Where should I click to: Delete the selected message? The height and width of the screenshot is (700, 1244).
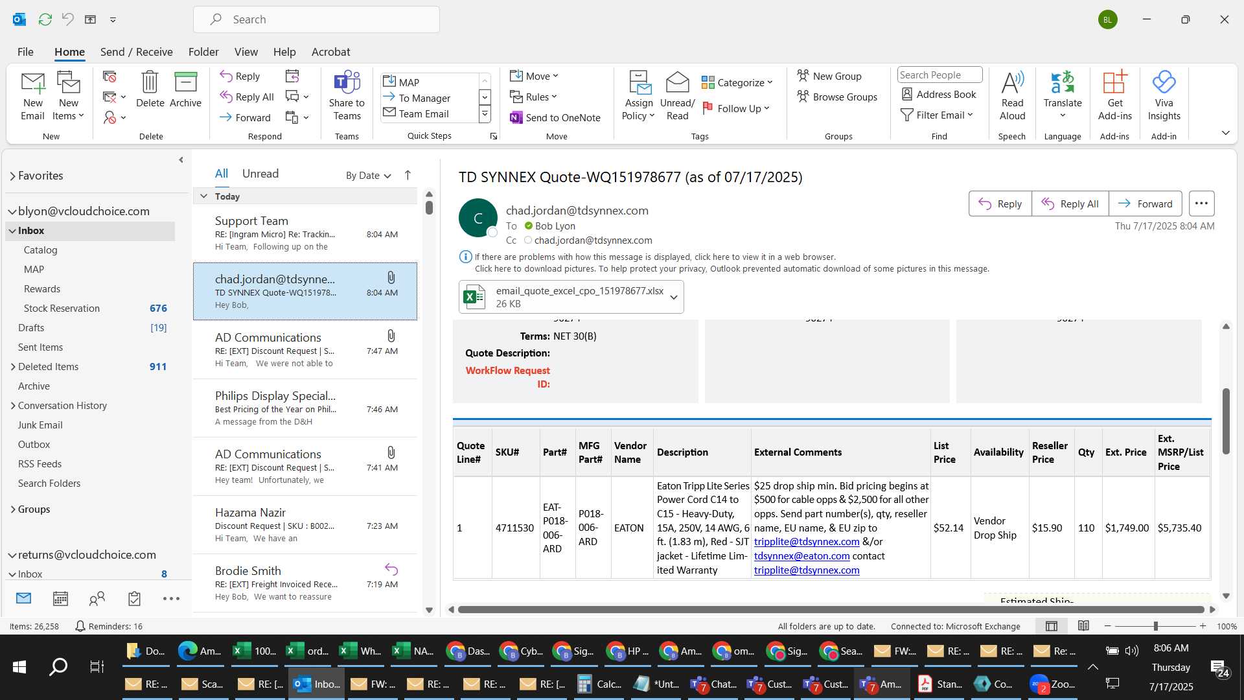pyautogui.click(x=150, y=89)
